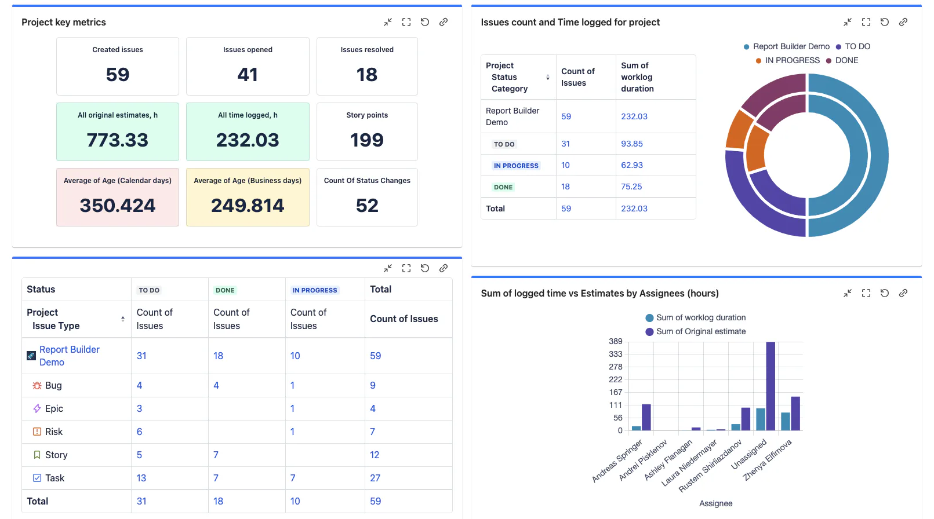Toggle DONE legend item in donut chart
The height and width of the screenshot is (519, 934).
[x=842, y=60]
